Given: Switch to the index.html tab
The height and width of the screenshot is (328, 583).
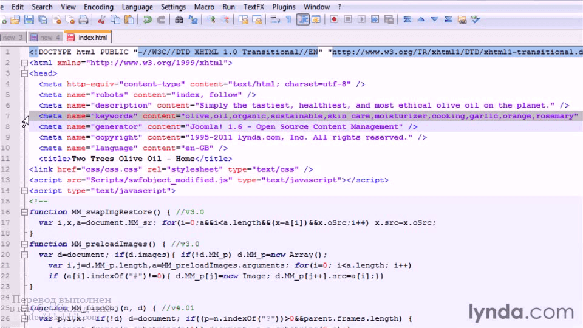Looking at the screenshot, I should coord(87,38).
